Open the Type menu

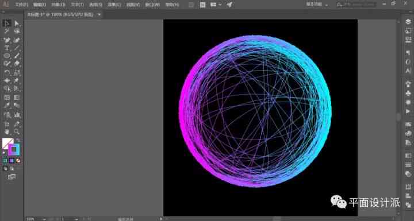(77, 5)
